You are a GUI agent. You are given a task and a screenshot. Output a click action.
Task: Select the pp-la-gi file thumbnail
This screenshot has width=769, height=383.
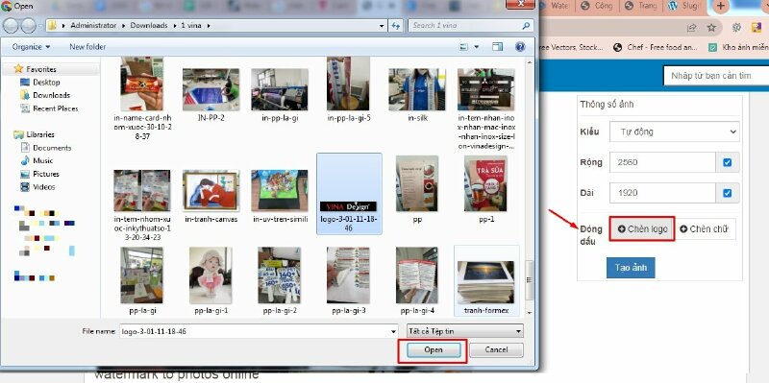click(141, 275)
